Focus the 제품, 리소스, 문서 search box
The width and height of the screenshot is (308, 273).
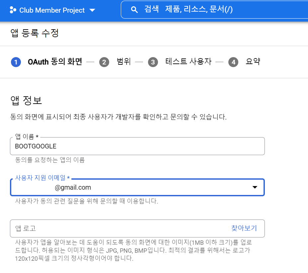pos(214,9)
